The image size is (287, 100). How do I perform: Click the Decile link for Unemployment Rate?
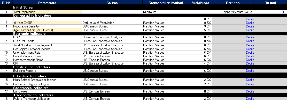click(x=250, y=53)
